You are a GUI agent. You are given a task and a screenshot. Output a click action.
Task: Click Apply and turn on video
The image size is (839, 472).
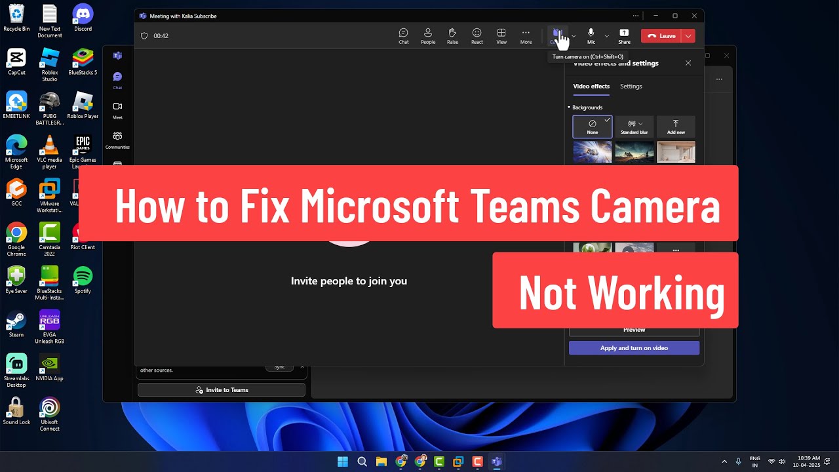coord(634,348)
